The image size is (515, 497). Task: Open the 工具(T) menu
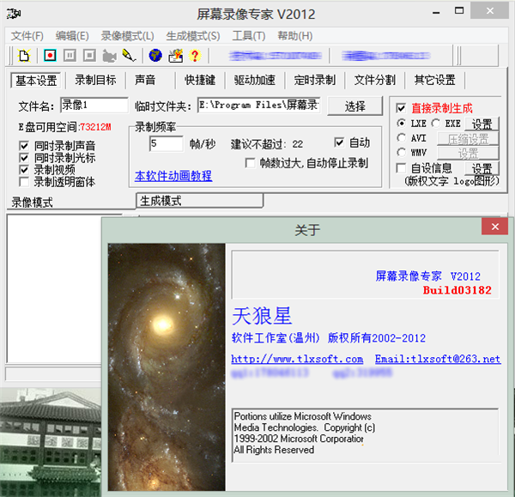(x=248, y=36)
